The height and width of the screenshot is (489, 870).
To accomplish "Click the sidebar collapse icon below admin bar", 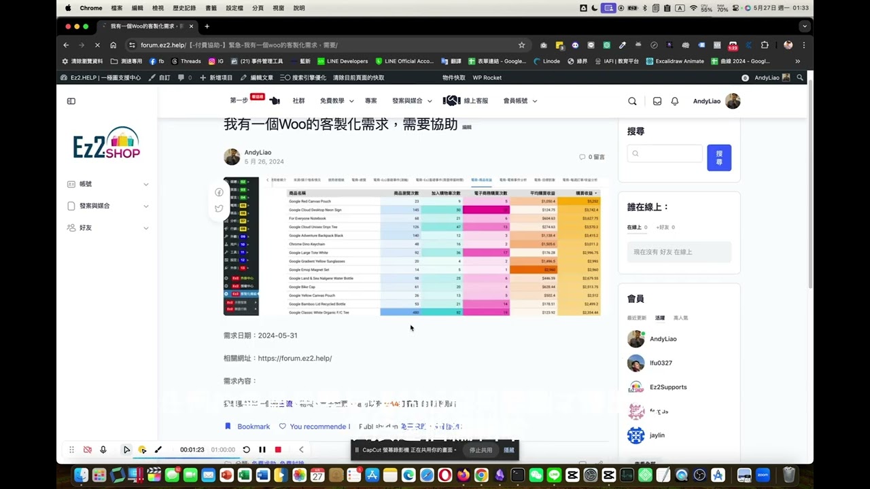I will (x=71, y=101).
